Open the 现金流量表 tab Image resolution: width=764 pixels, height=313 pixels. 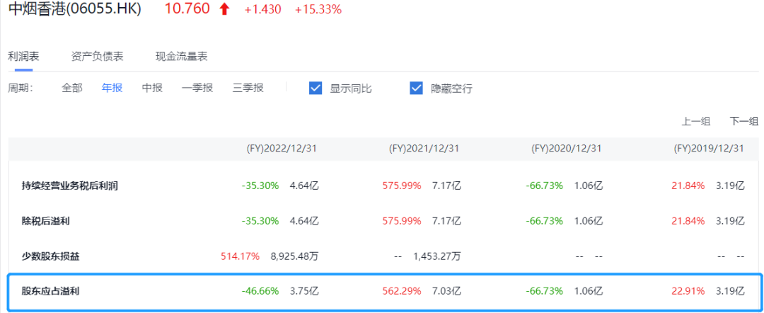[181, 57]
